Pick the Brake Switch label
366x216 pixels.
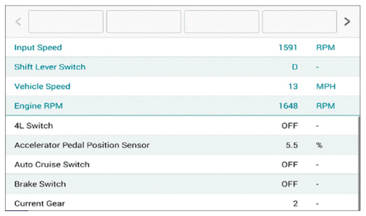pos(40,184)
